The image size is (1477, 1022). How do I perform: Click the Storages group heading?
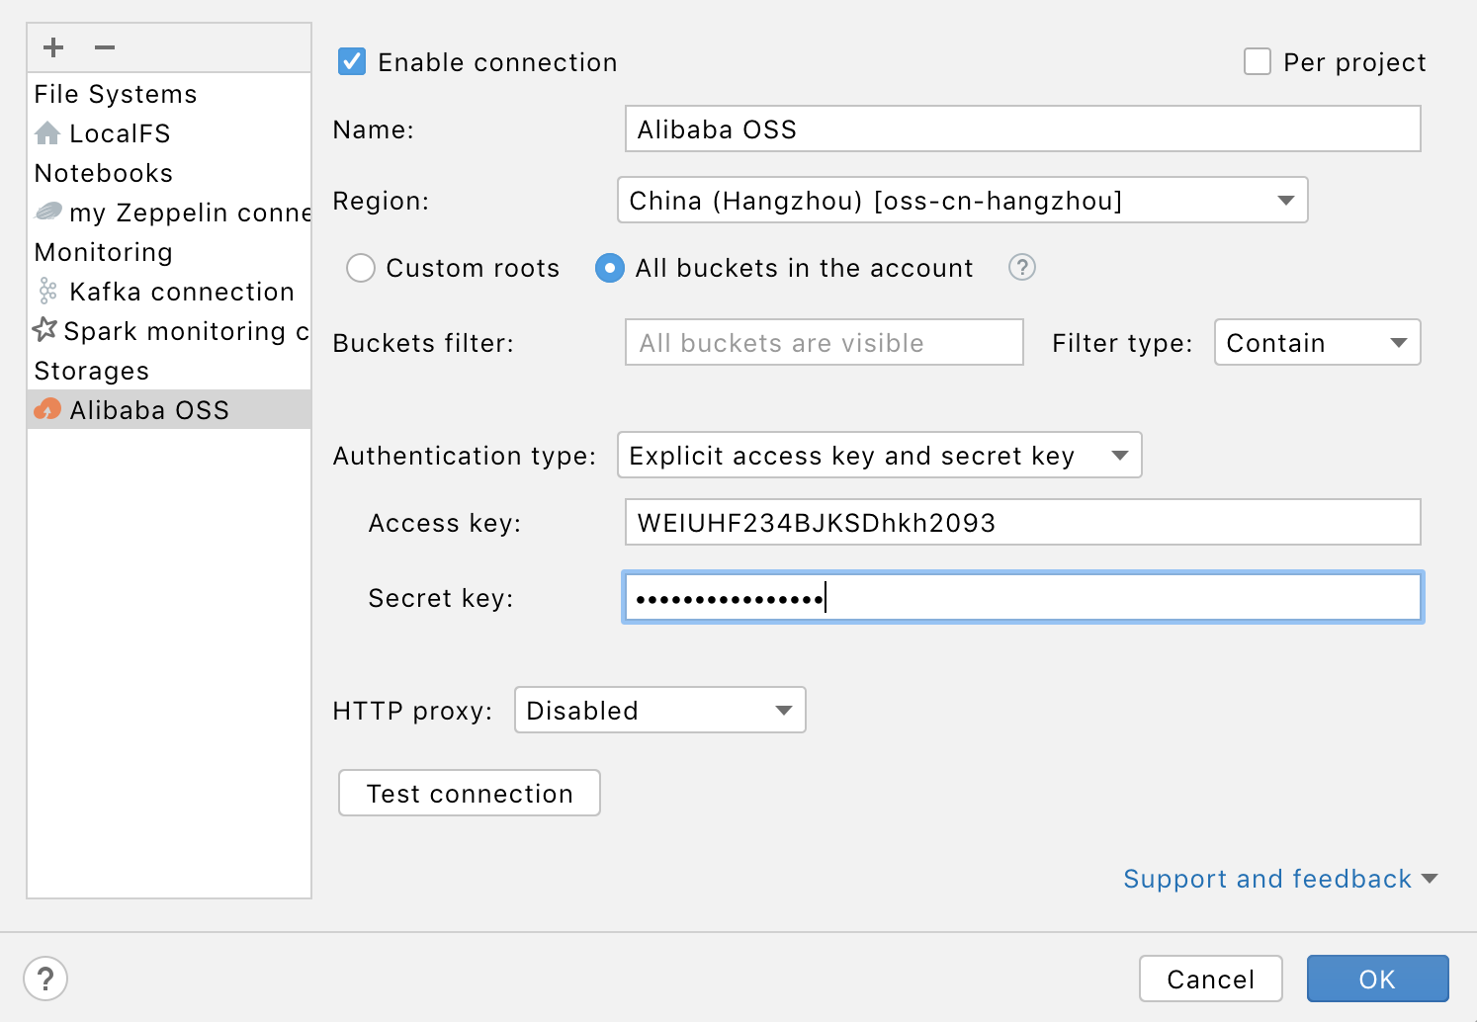[92, 371]
